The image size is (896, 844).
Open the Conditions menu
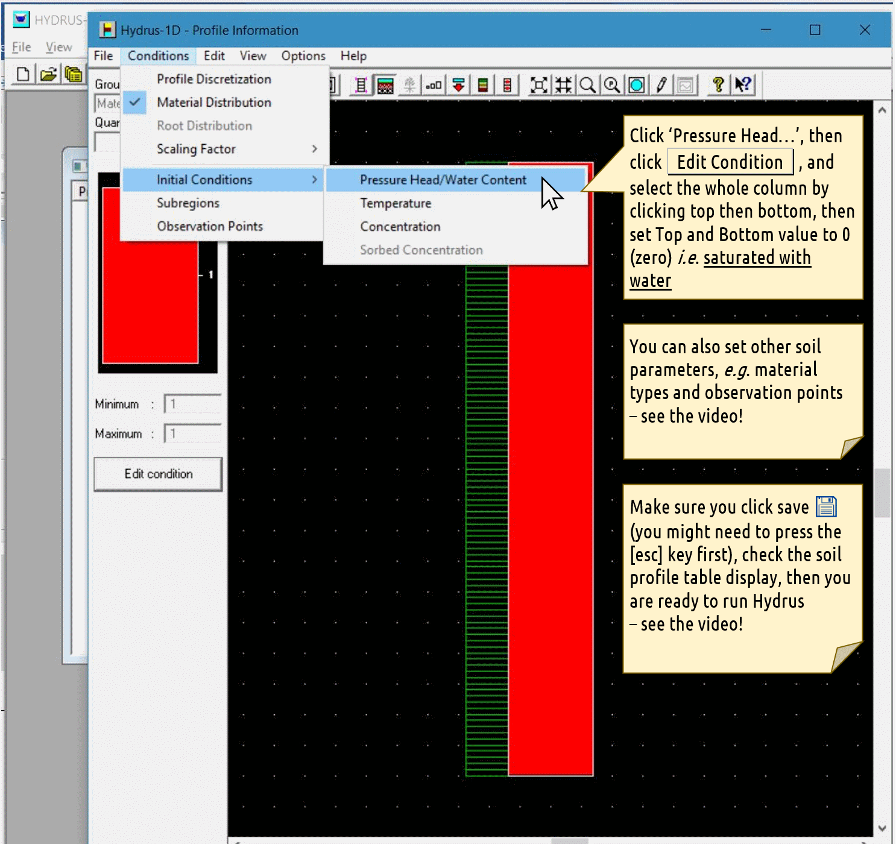(158, 56)
